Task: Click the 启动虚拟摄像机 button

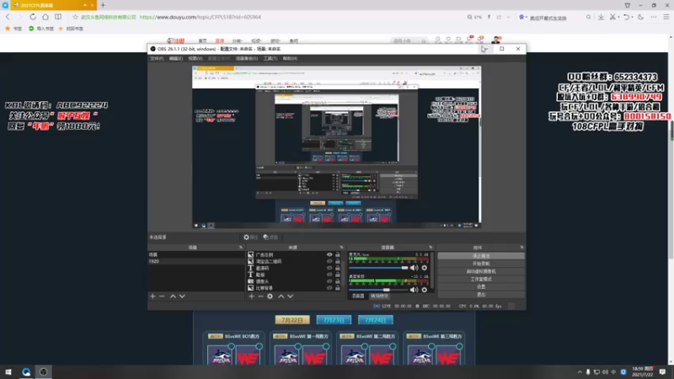Action: click(x=481, y=271)
